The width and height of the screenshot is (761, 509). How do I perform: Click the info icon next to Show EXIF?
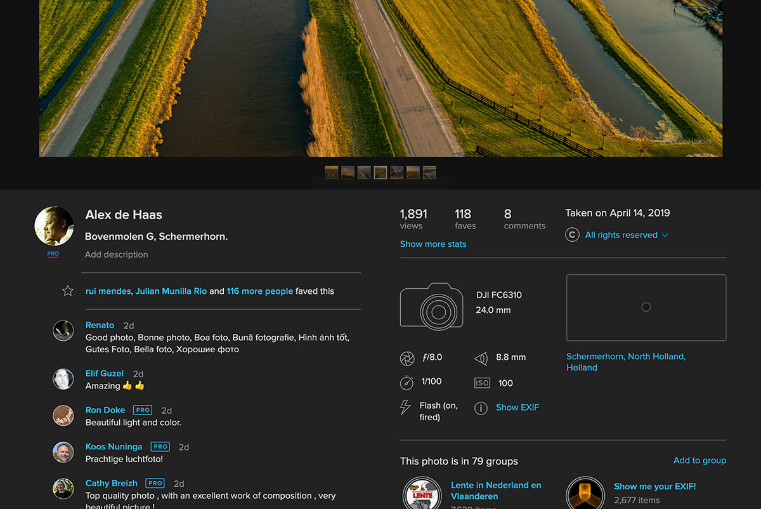[x=483, y=407]
